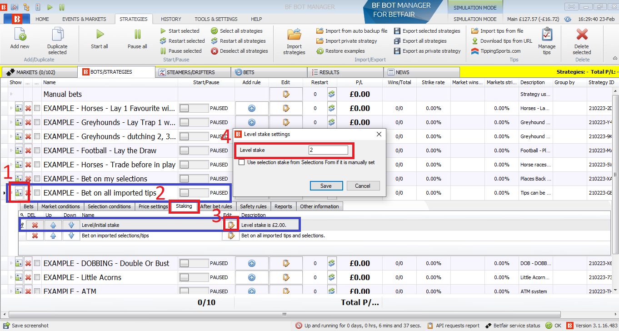Open Import strategies folder icon
This screenshot has height=331, width=619.
click(294, 35)
